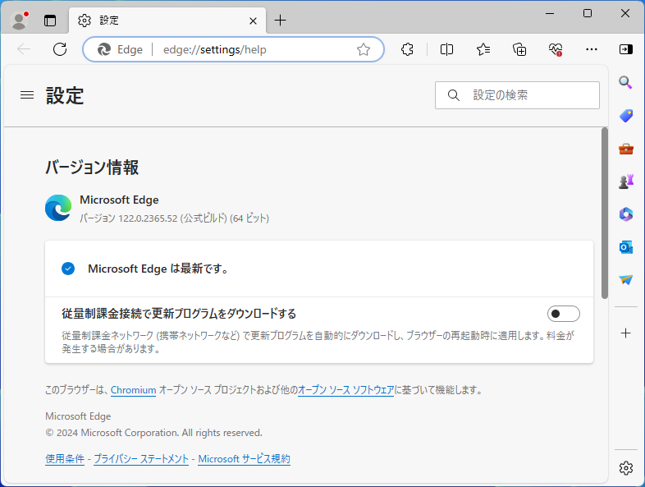
Task: Minimize the Edge window
Action: pos(550,14)
